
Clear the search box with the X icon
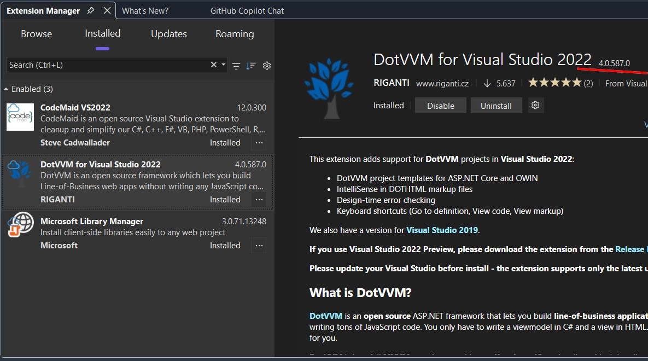pyautogui.click(x=214, y=65)
